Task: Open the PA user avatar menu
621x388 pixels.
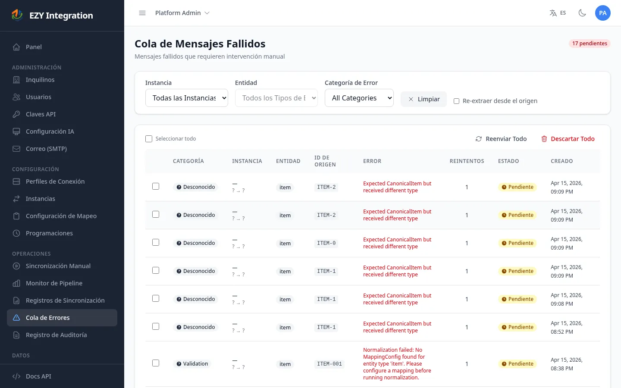Action: pos(603,13)
